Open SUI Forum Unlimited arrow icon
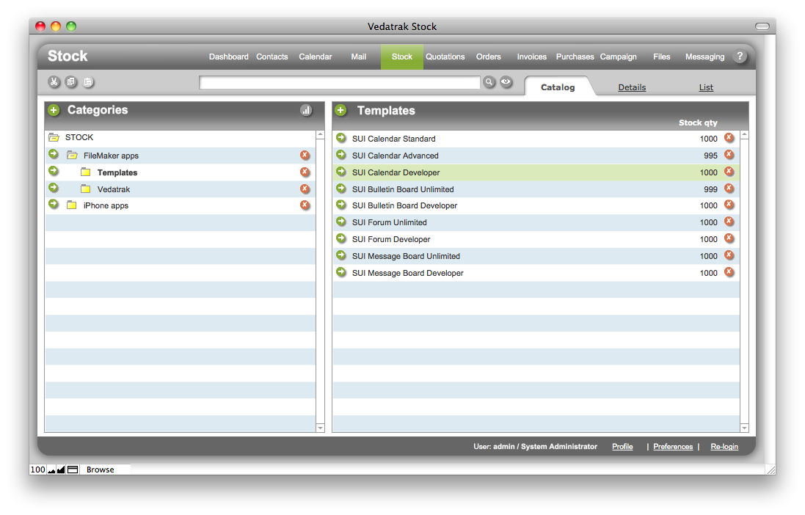This screenshot has height=515, width=805. (341, 222)
